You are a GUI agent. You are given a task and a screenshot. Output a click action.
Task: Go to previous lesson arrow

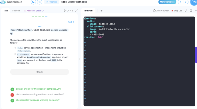(180, 2)
